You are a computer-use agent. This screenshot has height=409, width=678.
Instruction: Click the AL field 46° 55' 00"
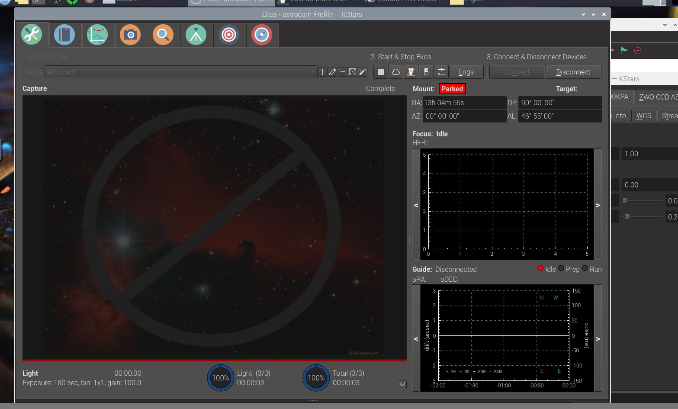tap(560, 116)
